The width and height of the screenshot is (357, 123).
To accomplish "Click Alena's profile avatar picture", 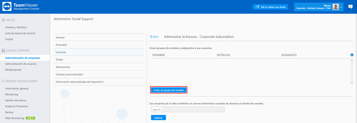I will click(336, 7).
